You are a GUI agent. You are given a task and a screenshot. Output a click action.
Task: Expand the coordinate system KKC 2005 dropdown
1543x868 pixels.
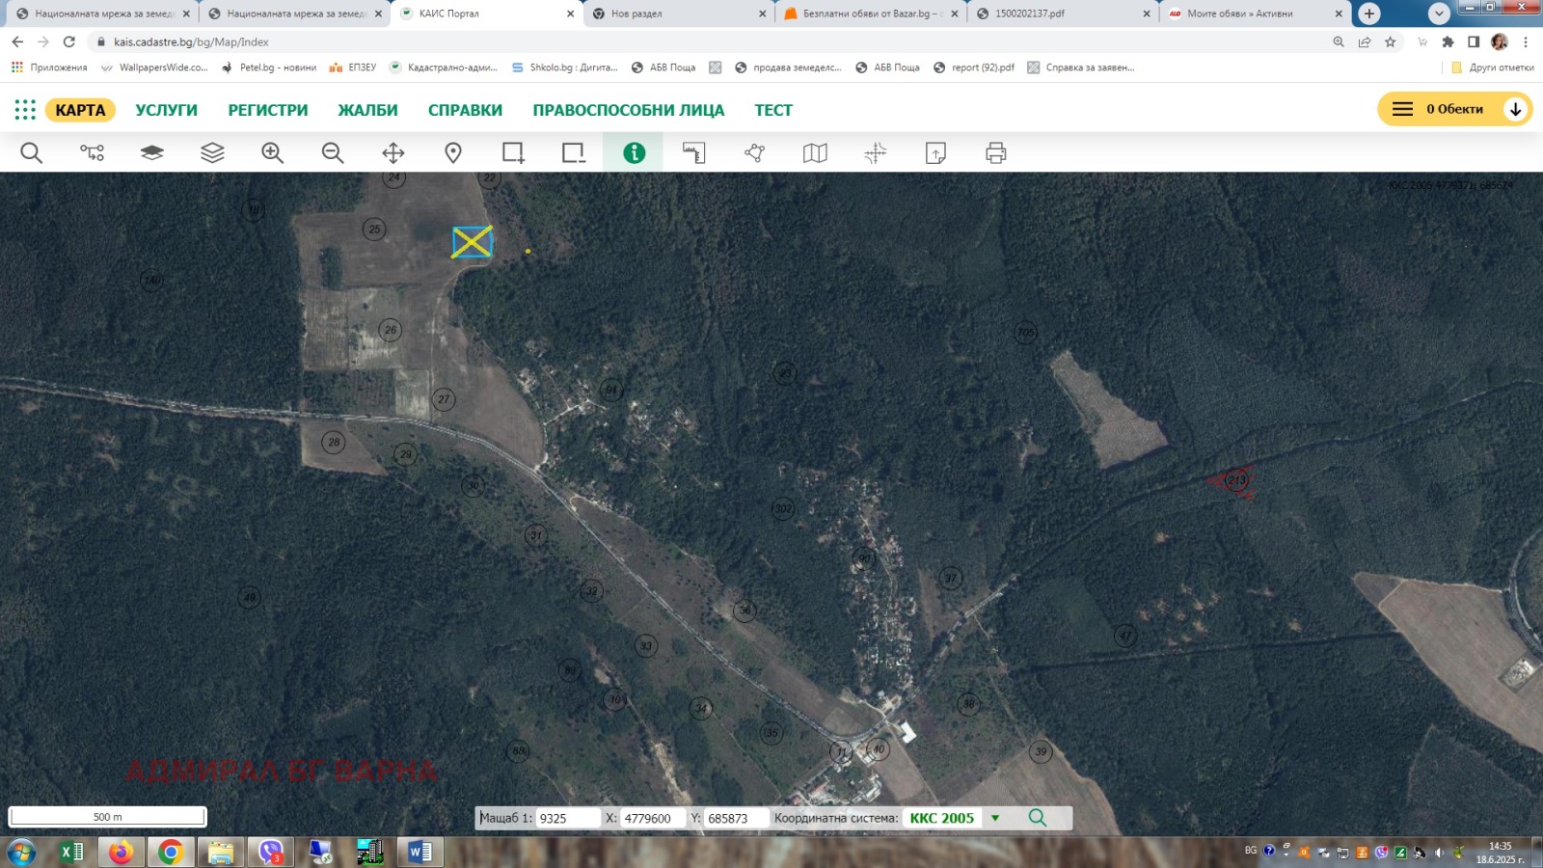point(995,818)
